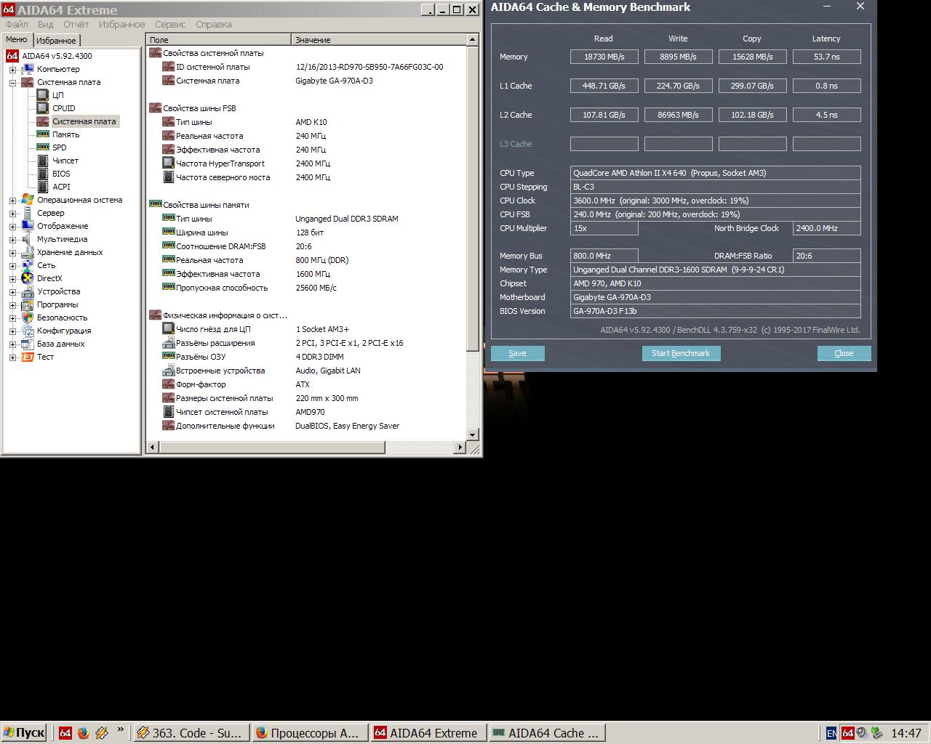Screen dimensions: 931x744
Task: Switch to the Процессоры Firefox taskbar window
Action: [x=310, y=733]
